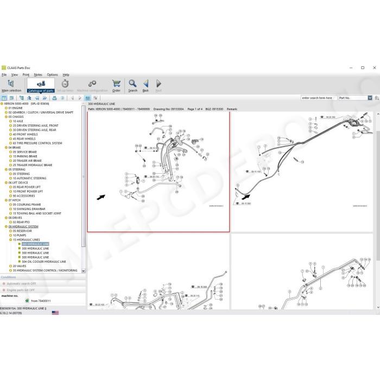The image size is (380, 380).
Task: Click the Conditions panel header
Action: coord(43,277)
